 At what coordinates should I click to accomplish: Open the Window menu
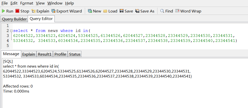(55, 3)
